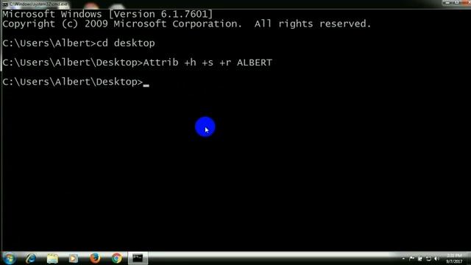Launch Internet Explorer from the taskbar
This screenshot has height=265, width=471.
click(x=31, y=258)
